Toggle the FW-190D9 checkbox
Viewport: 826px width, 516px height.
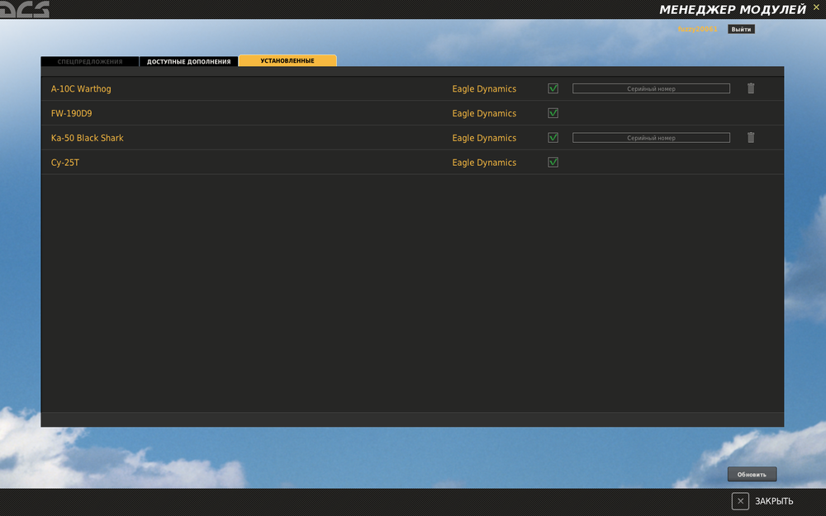click(553, 112)
